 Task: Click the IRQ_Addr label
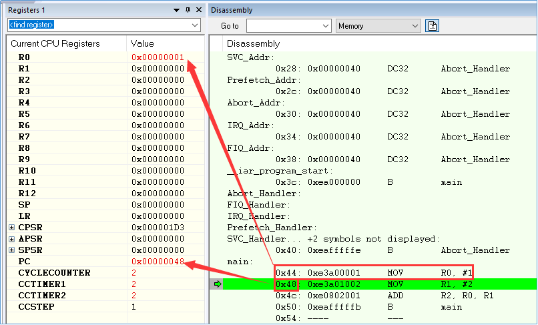pos(250,125)
